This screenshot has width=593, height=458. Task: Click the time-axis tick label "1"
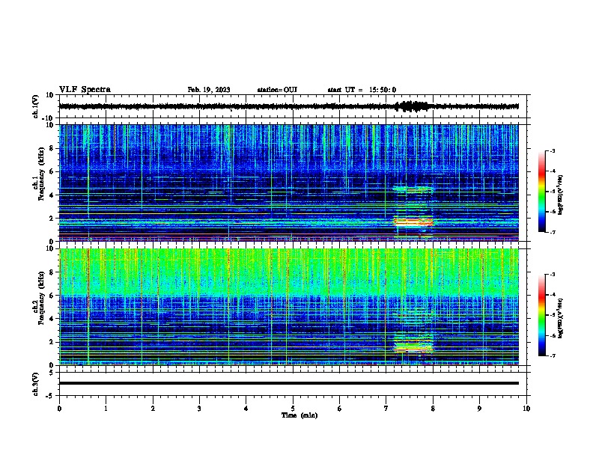click(106, 409)
